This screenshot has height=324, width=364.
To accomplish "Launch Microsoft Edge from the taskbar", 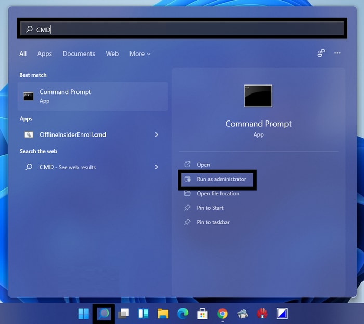I will pyautogui.click(x=183, y=314).
